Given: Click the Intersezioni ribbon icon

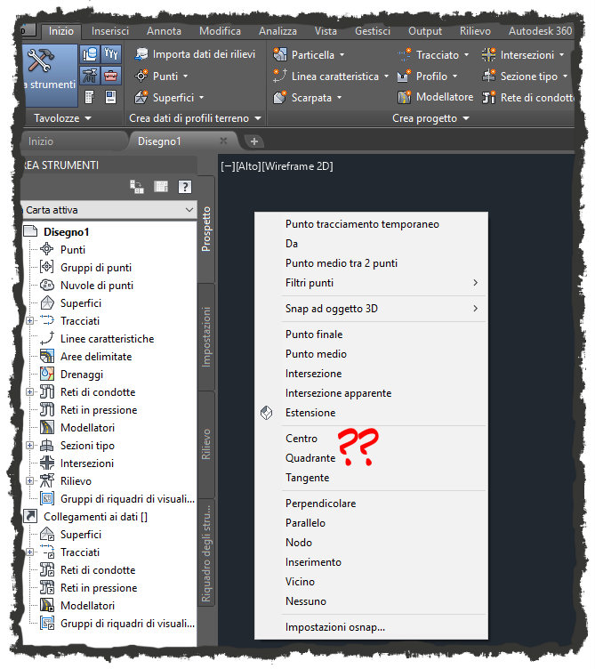Looking at the screenshot, I should (x=488, y=54).
